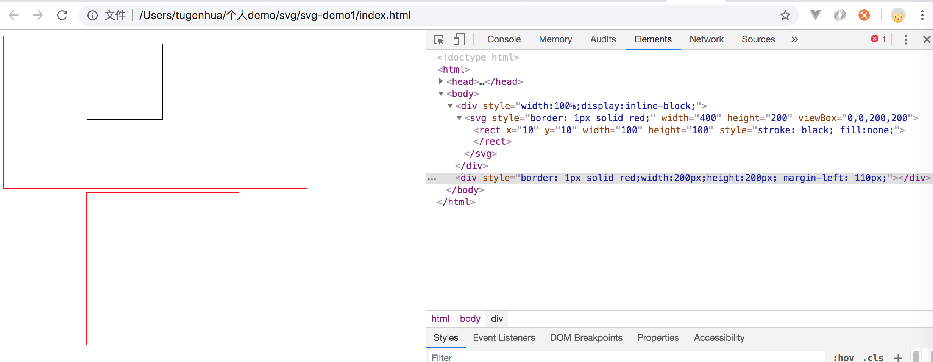Screen dimensions: 933x362
Task: Reload the current page
Action: coord(62,15)
